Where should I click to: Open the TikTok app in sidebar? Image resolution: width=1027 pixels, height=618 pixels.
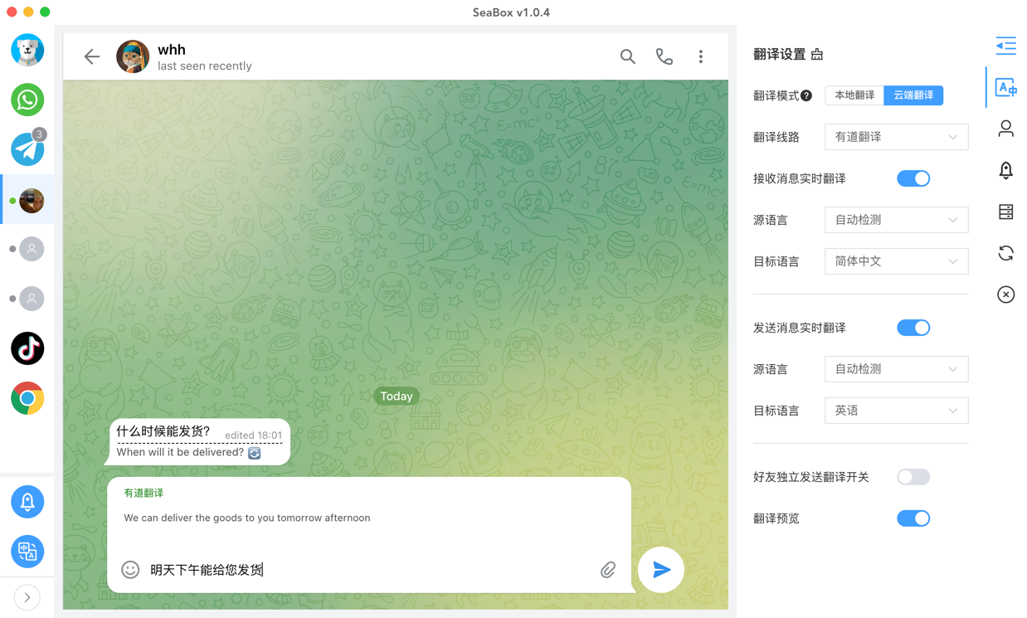(x=27, y=348)
